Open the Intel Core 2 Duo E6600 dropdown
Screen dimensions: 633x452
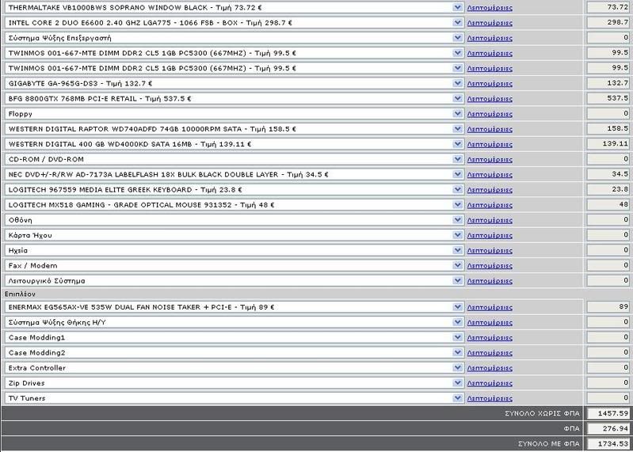point(234,23)
